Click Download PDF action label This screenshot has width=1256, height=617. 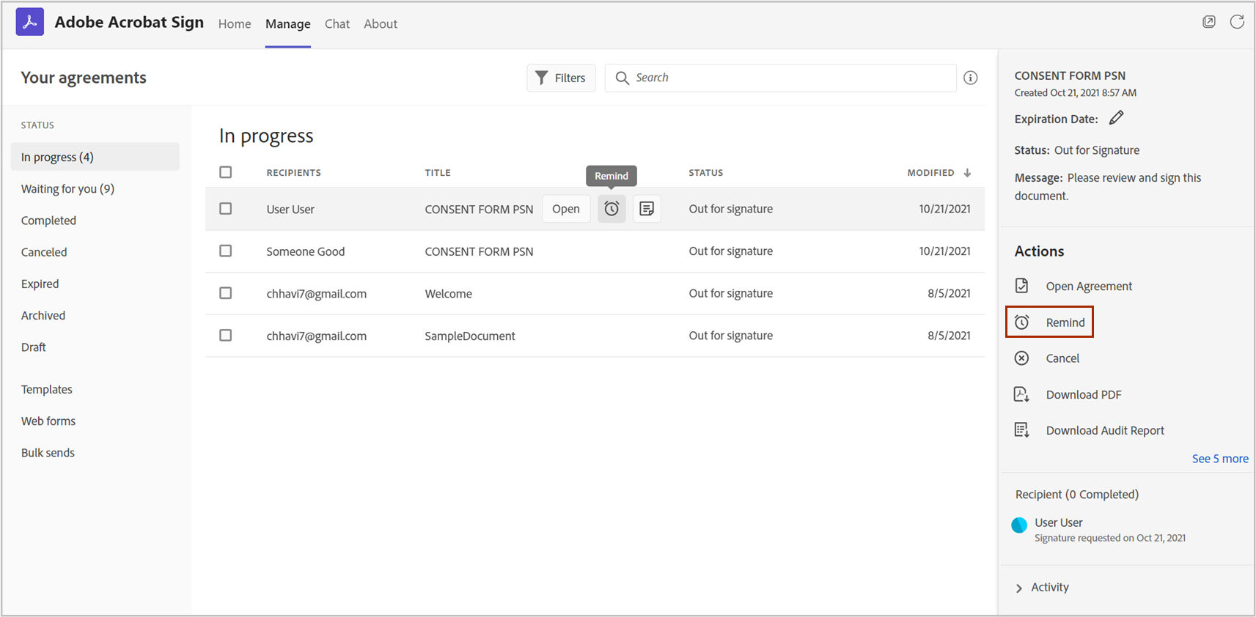[1084, 395]
